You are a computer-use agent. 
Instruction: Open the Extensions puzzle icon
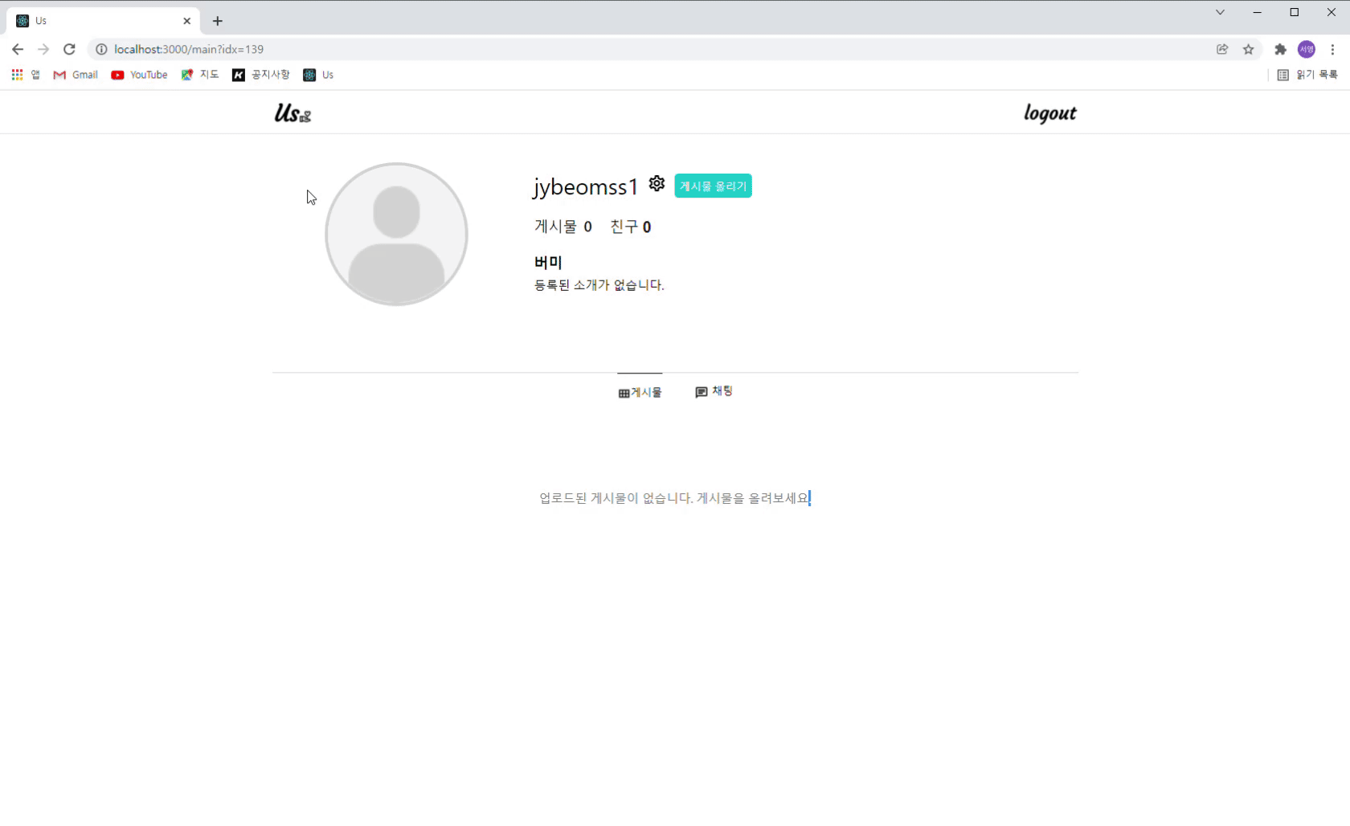(x=1281, y=49)
